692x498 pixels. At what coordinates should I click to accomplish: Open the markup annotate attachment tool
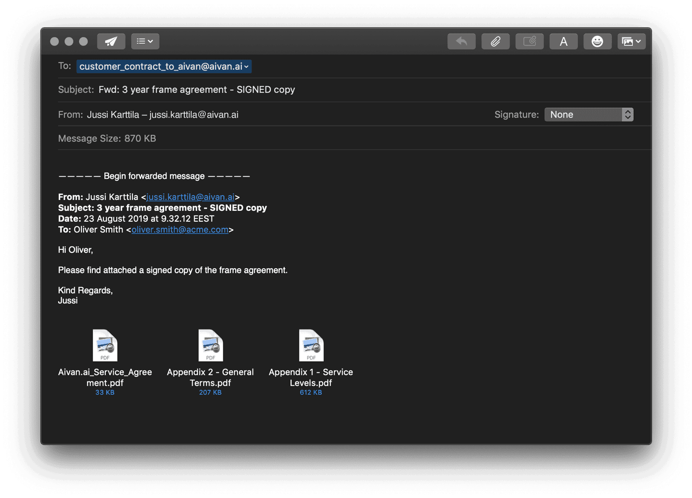point(530,41)
